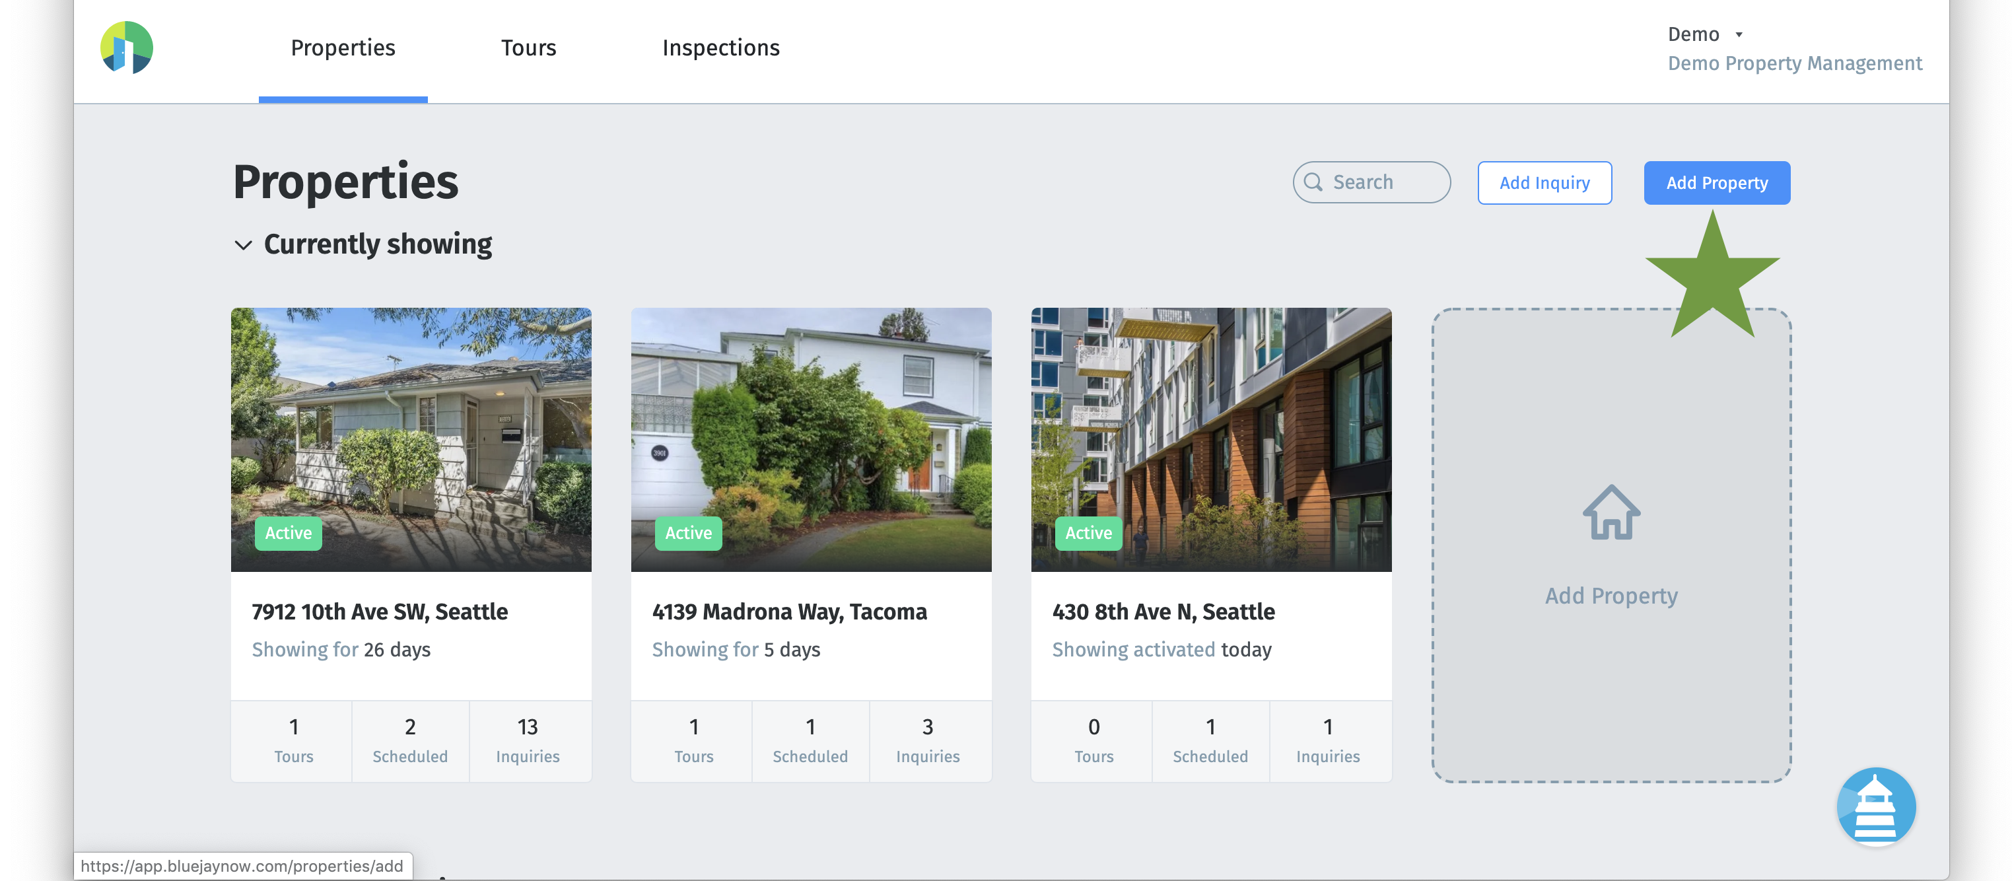
Task: Click 'Showing for 5 days' text
Action: click(x=736, y=650)
